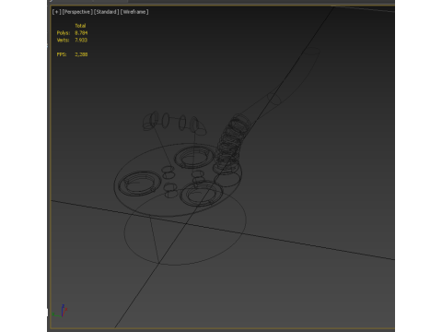Open the Perspective point-of-view viewport menu
The image size is (442, 332).
(x=77, y=12)
